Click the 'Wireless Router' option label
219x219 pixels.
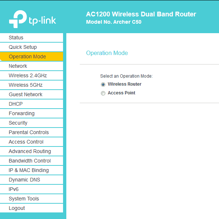tap(125, 84)
